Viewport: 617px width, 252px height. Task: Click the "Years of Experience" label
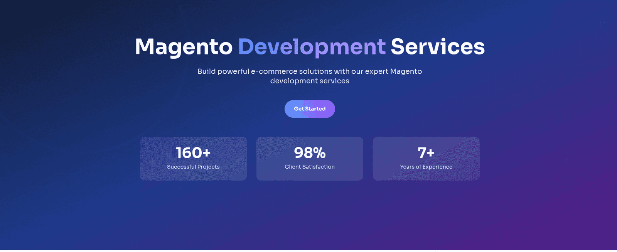(426, 167)
